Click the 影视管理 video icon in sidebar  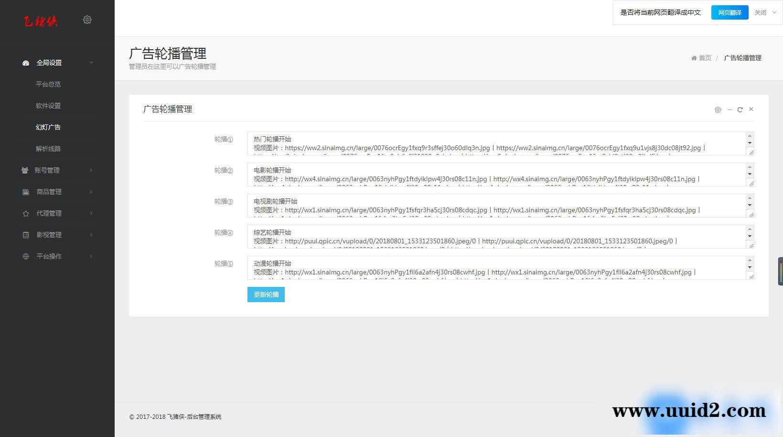click(x=26, y=235)
